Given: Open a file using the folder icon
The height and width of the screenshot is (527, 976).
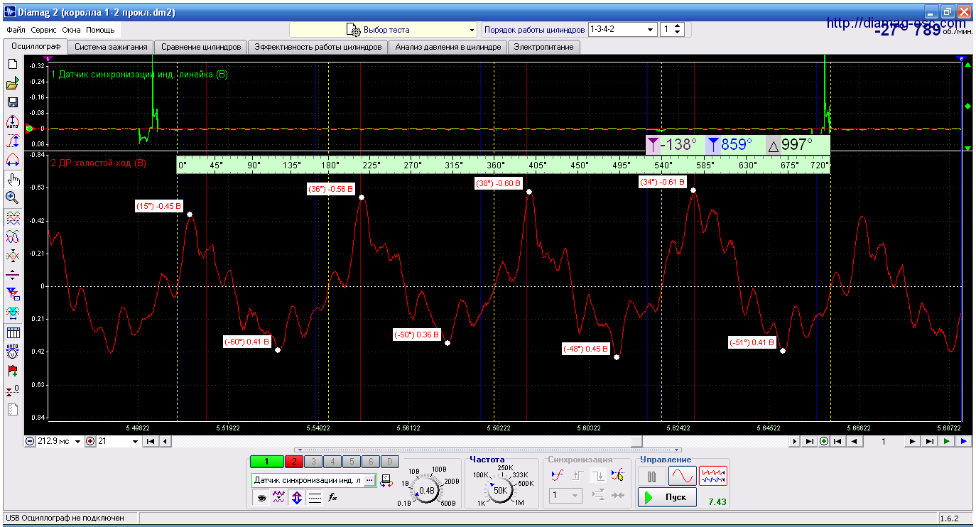Looking at the screenshot, I should click(12, 84).
